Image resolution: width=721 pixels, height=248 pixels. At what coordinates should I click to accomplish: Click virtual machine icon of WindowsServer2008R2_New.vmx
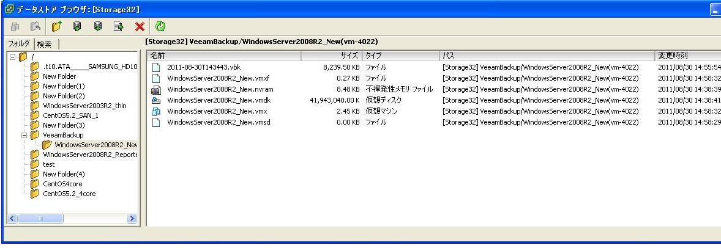[x=156, y=111]
